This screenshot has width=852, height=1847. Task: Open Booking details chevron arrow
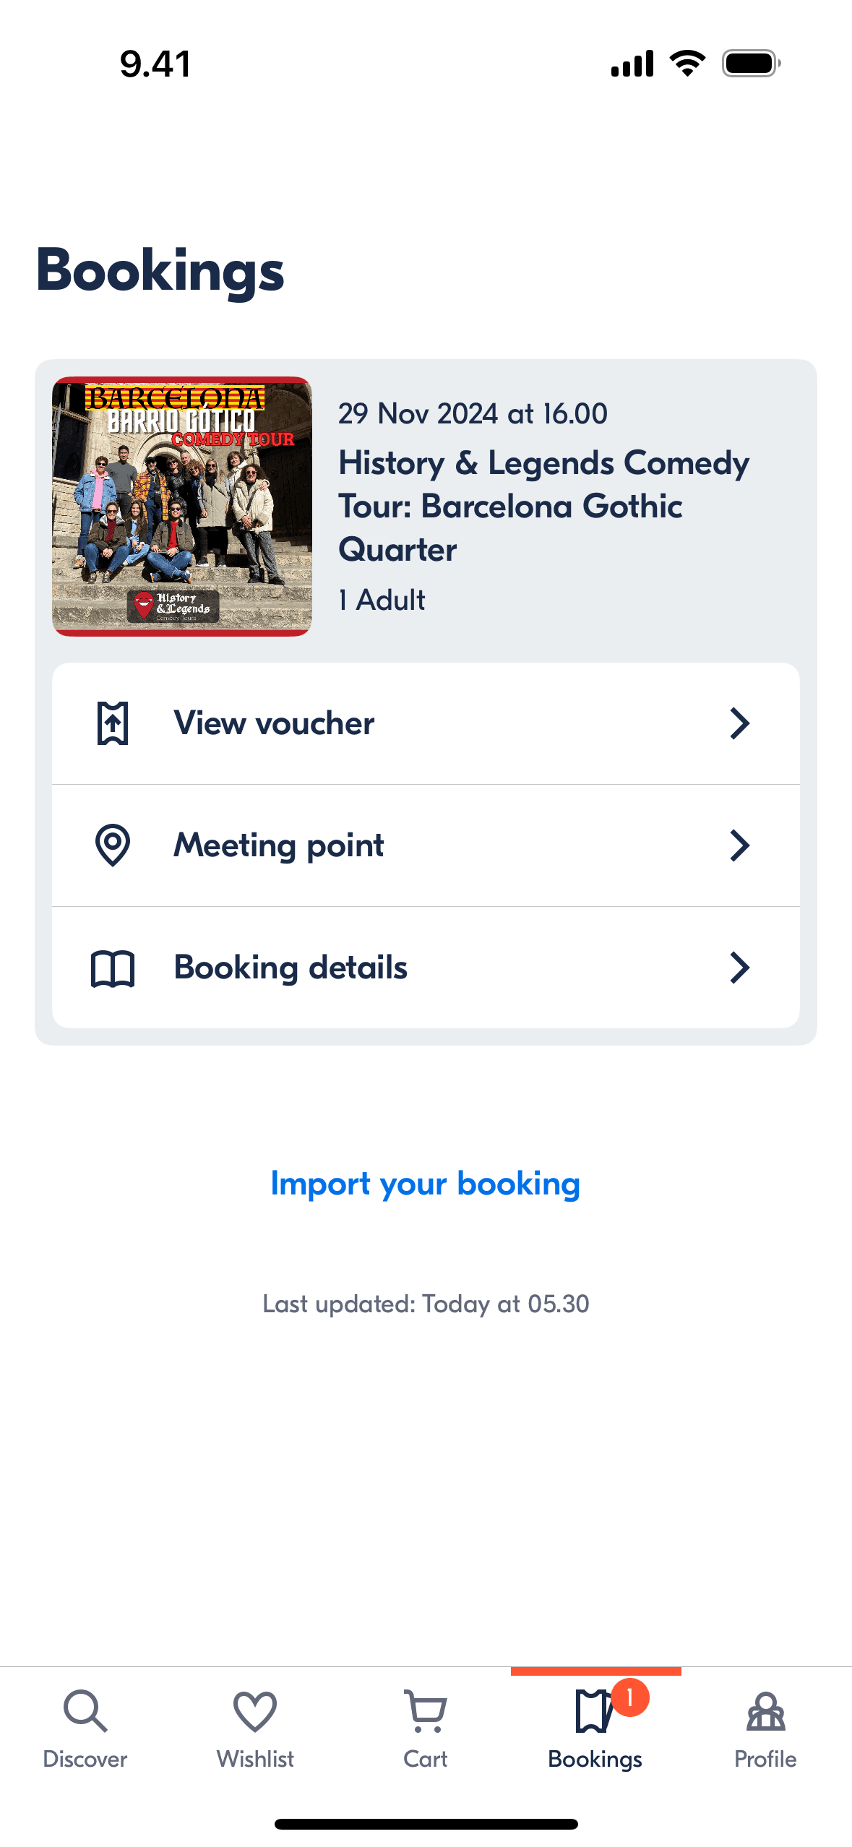tap(739, 968)
